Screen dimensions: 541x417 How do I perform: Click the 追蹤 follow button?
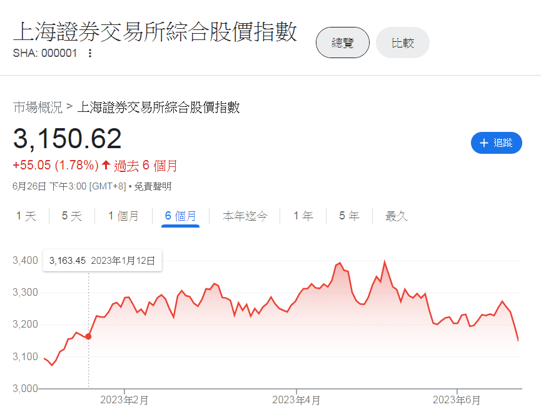496,143
